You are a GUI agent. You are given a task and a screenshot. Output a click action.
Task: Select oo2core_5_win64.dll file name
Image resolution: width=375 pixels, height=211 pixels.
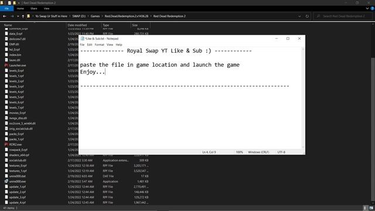coord(22,124)
